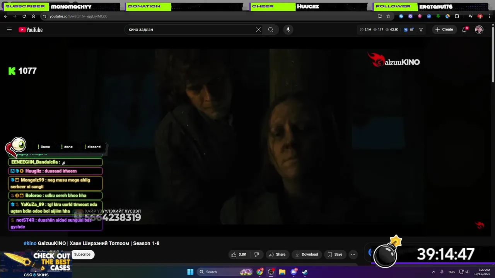
Task: Open the taskbar volume control
Action: coord(467,272)
